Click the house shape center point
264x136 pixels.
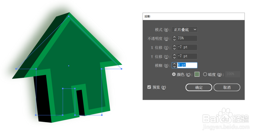[69, 66]
